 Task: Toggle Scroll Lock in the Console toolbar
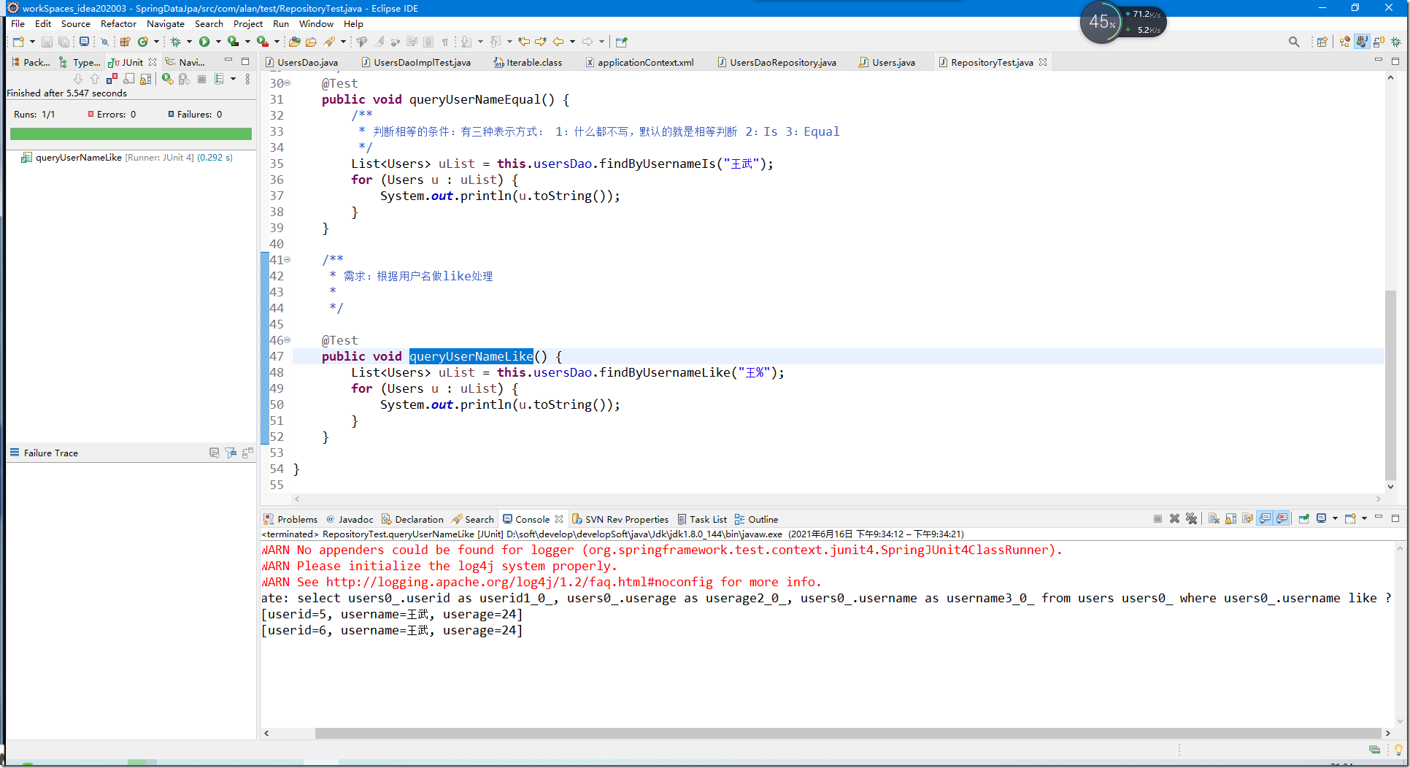[1230, 518]
